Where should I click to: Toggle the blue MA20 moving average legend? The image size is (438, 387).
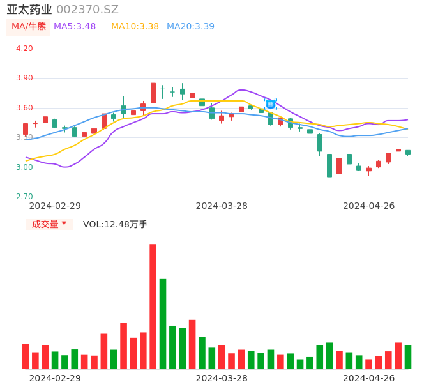pos(190,26)
